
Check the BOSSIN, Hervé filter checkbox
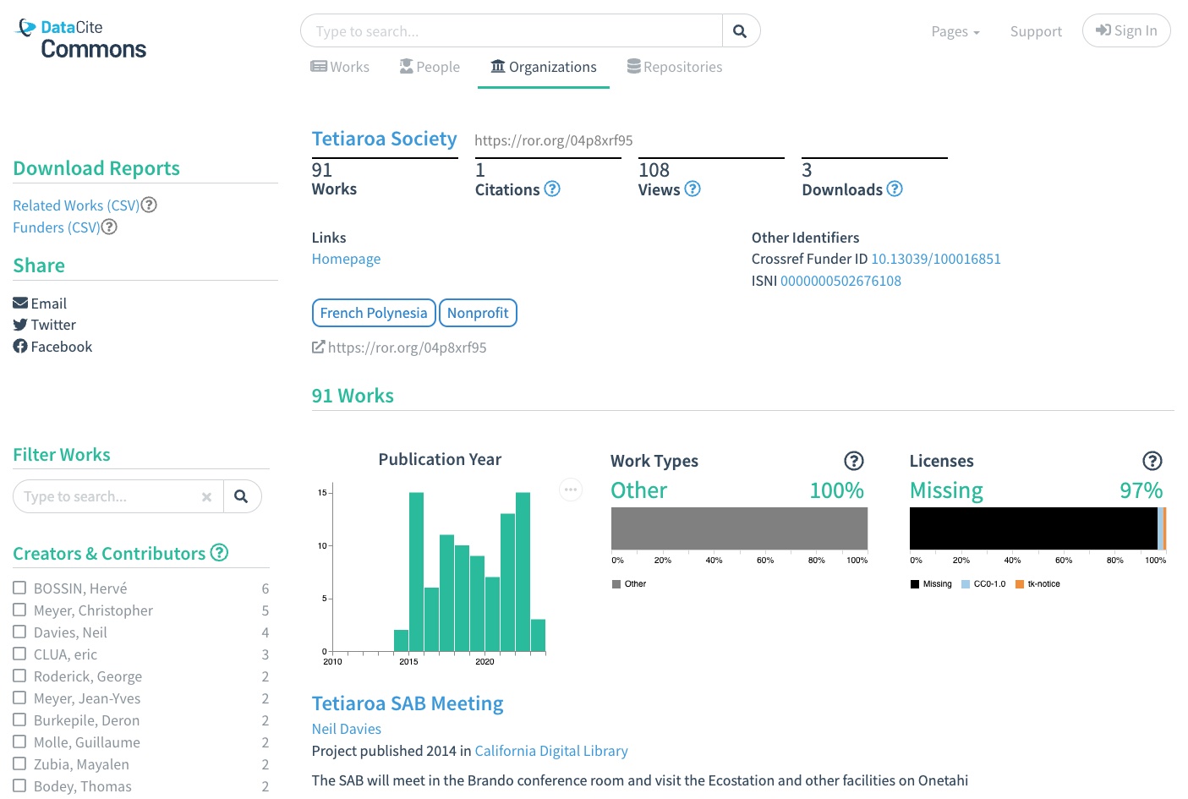[19, 588]
